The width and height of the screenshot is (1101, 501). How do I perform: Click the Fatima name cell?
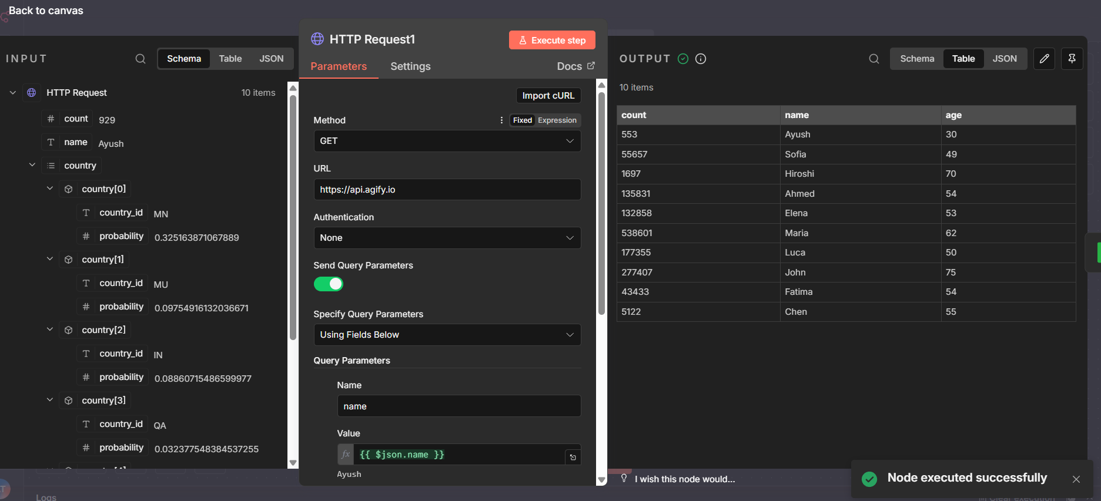[861, 292]
